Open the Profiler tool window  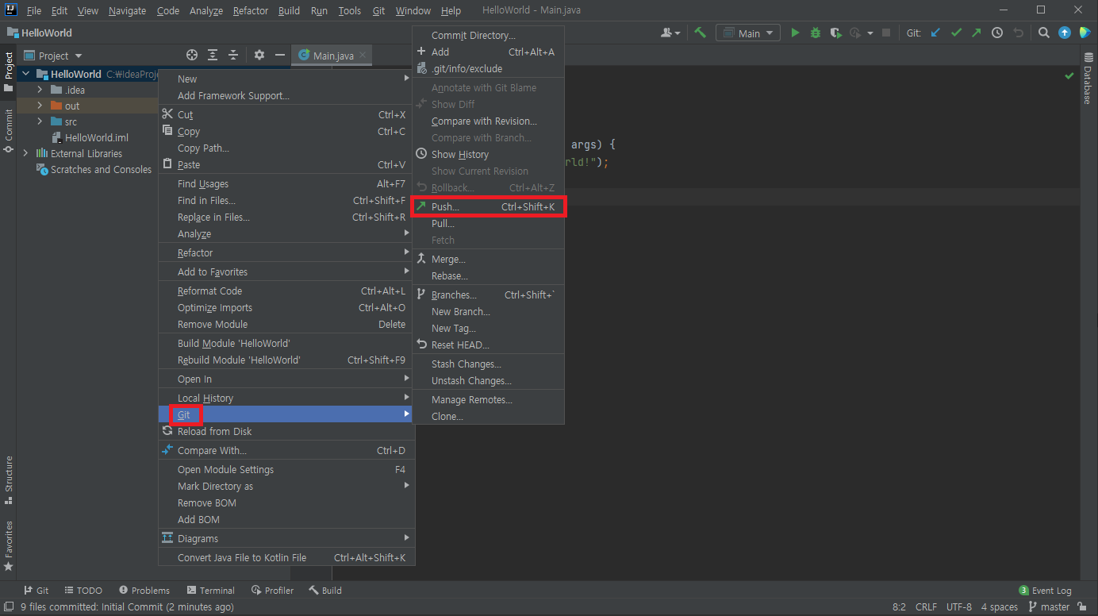(x=272, y=590)
